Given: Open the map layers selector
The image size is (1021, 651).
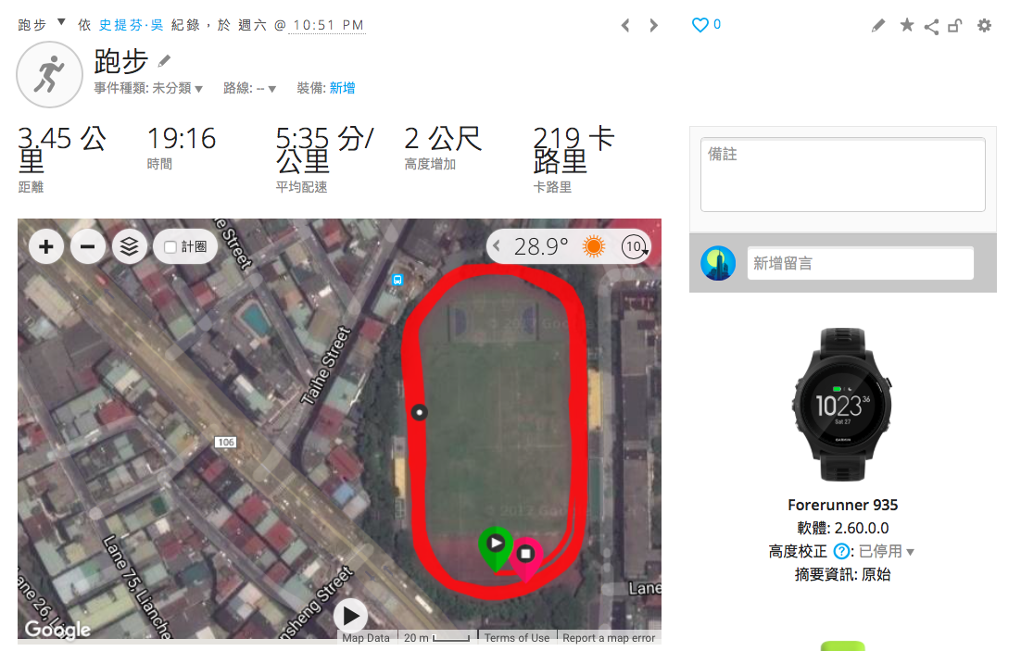Looking at the screenshot, I should 130,246.
